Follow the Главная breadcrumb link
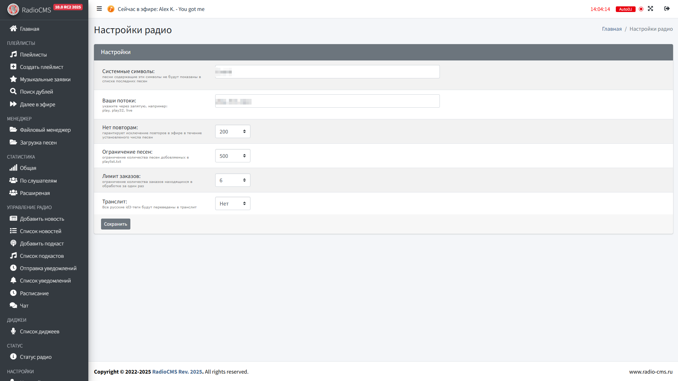Image resolution: width=678 pixels, height=381 pixels. coord(612,29)
